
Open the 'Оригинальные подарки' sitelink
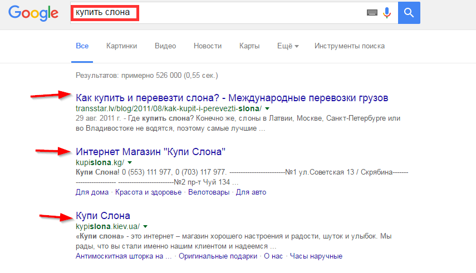(218, 256)
